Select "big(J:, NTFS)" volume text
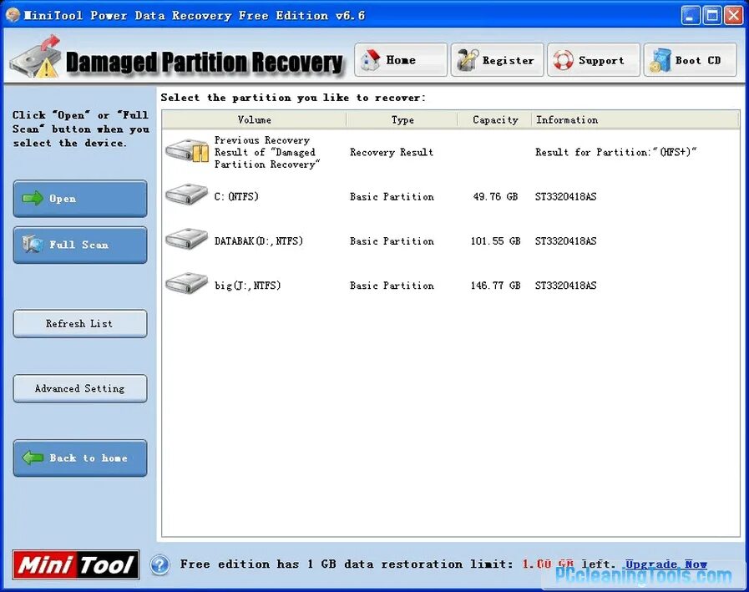Screen dimensions: 749x592 (x=247, y=286)
